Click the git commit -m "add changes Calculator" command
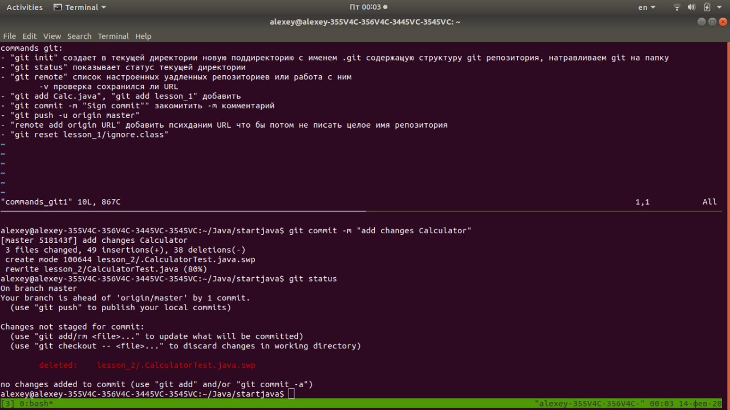Viewport: 730px width, 410px height. (380, 230)
